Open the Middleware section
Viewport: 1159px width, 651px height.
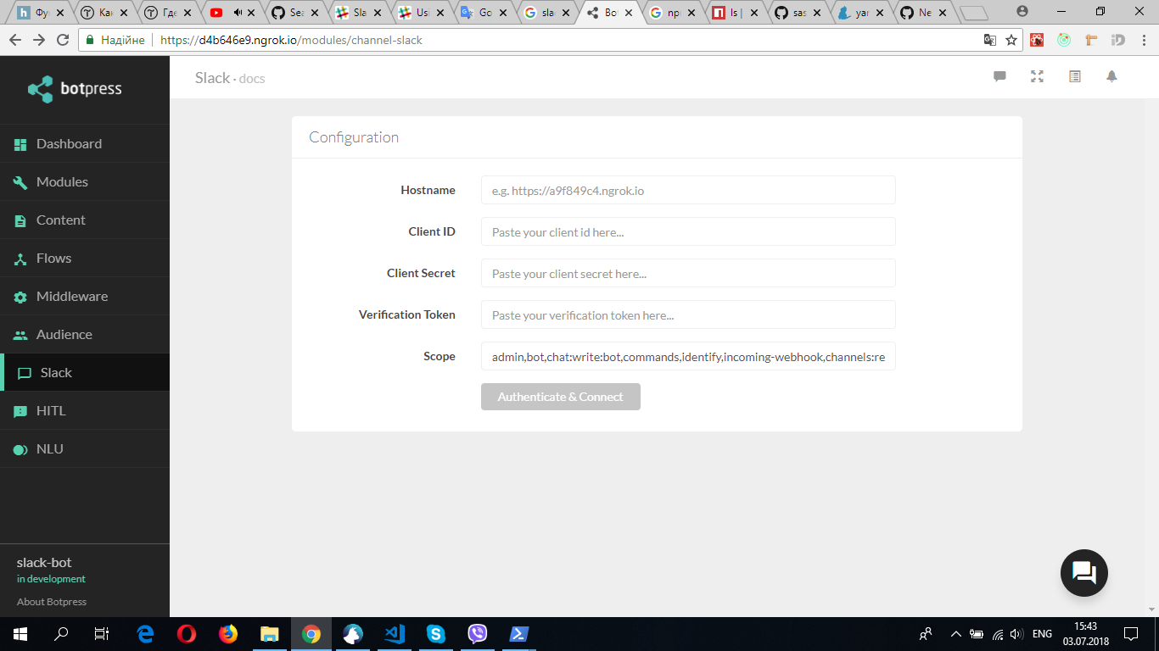(72, 296)
